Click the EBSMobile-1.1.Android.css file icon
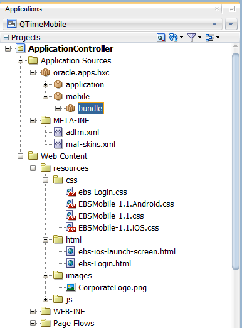 tap(71, 204)
